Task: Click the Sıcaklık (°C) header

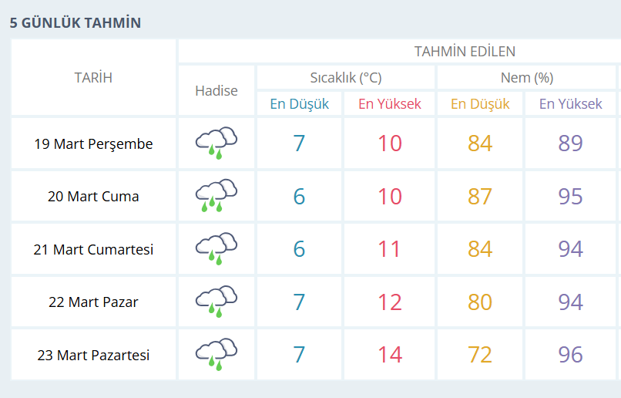Action: 345,78
